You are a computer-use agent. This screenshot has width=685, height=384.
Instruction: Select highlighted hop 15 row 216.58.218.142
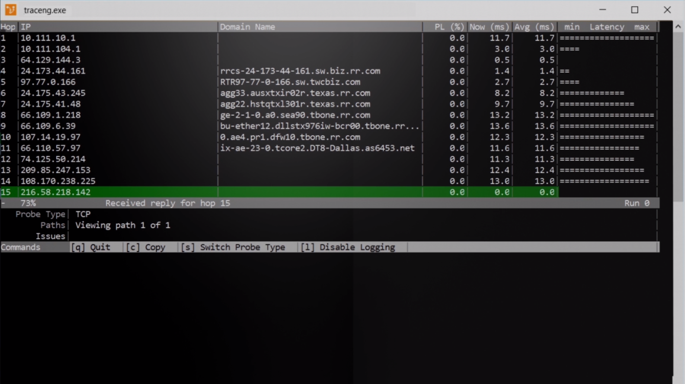point(329,192)
